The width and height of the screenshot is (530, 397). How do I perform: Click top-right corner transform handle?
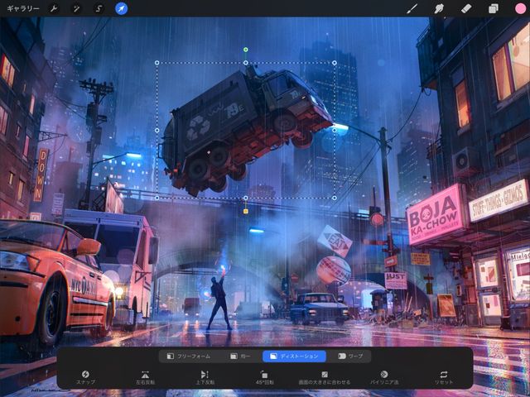point(335,63)
